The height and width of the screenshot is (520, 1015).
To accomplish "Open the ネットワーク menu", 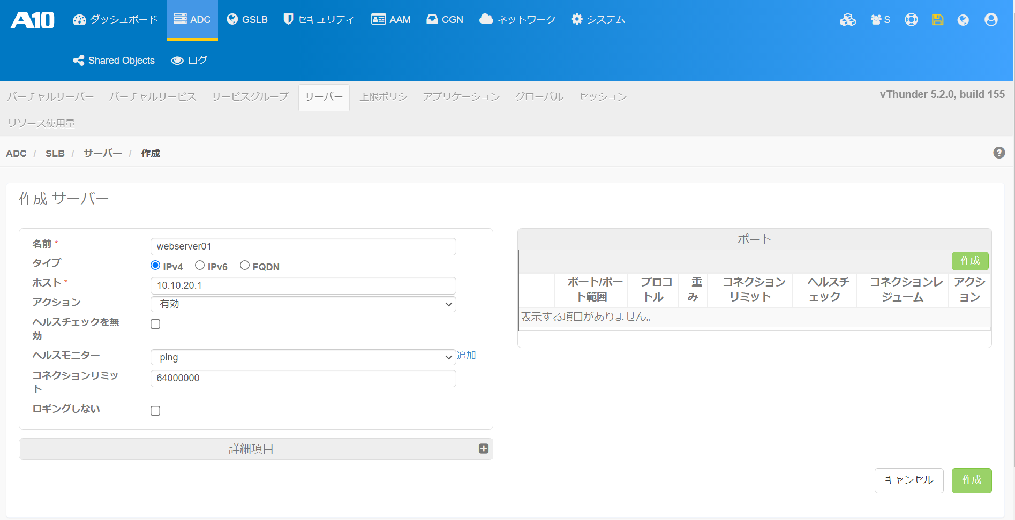I will [x=517, y=20].
